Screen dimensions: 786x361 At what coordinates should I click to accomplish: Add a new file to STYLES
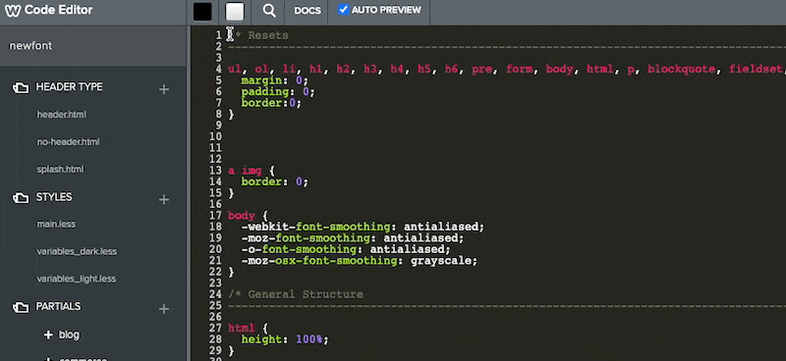[164, 199]
